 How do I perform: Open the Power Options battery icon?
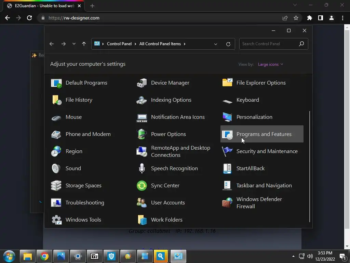click(142, 134)
